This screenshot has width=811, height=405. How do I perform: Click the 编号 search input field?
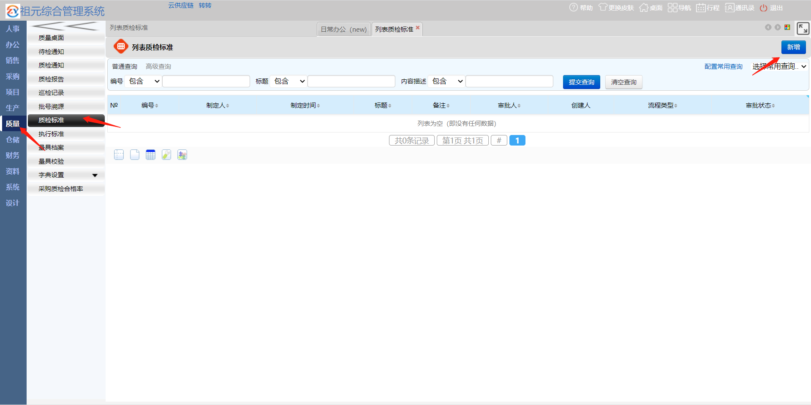click(x=206, y=81)
